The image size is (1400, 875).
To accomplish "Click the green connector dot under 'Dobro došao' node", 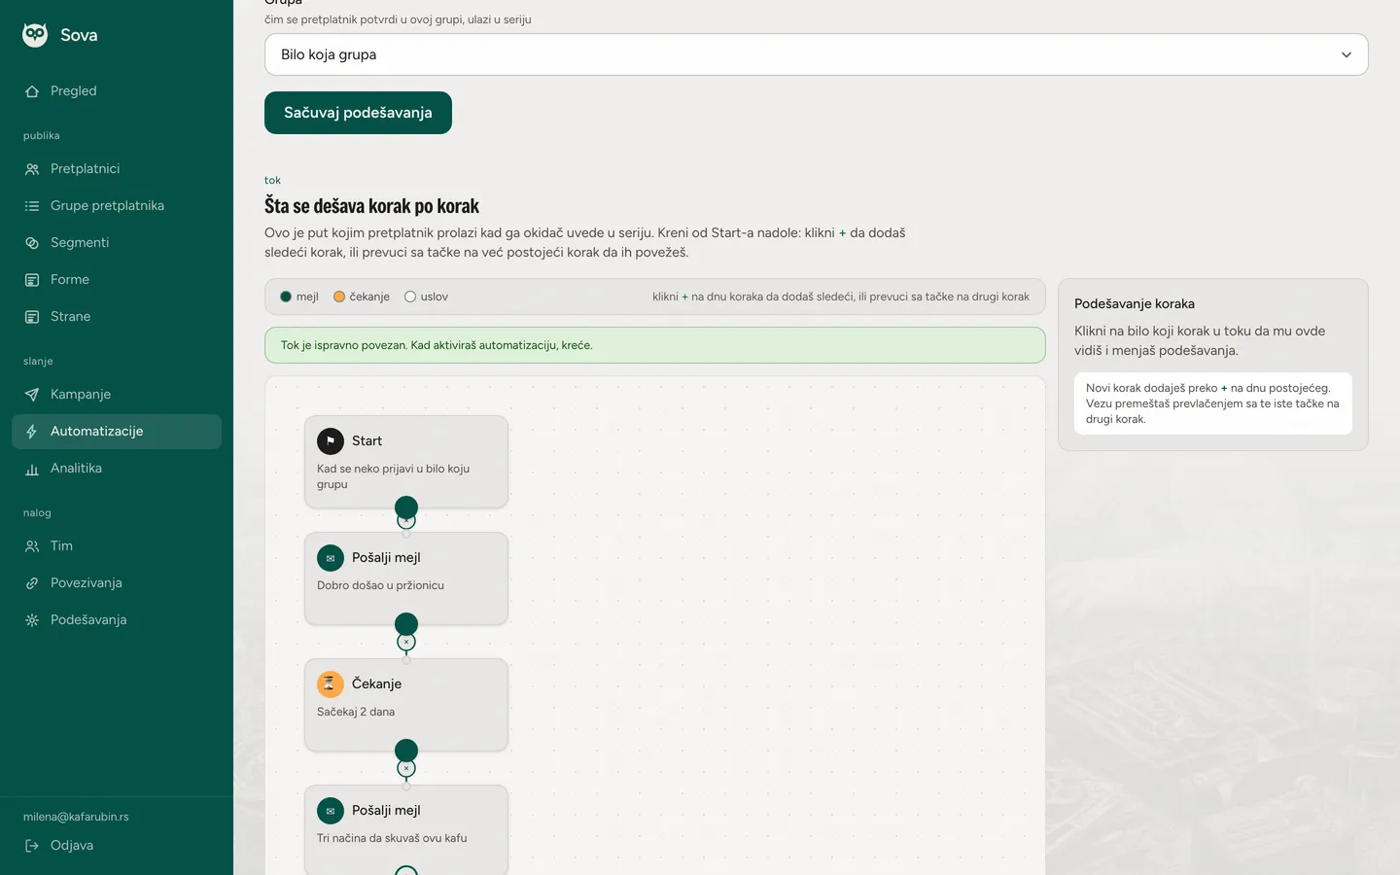I will pyautogui.click(x=406, y=624).
